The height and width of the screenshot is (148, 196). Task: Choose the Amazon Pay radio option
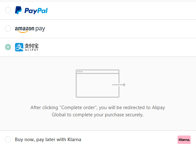coord(8,29)
